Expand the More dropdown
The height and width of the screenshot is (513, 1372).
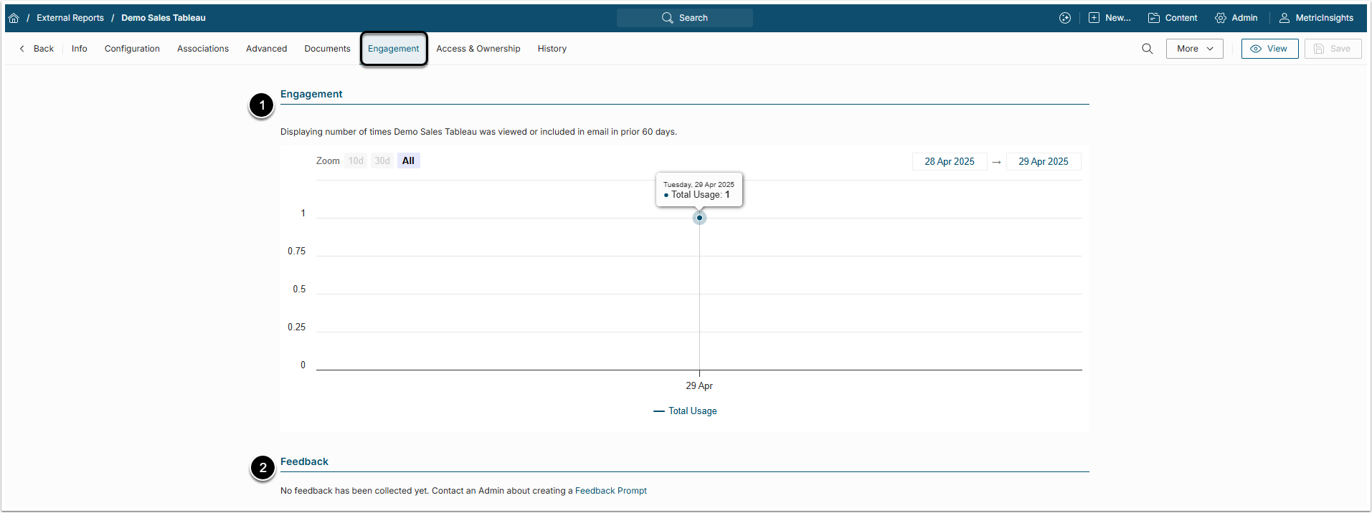pyautogui.click(x=1194, y=49)
